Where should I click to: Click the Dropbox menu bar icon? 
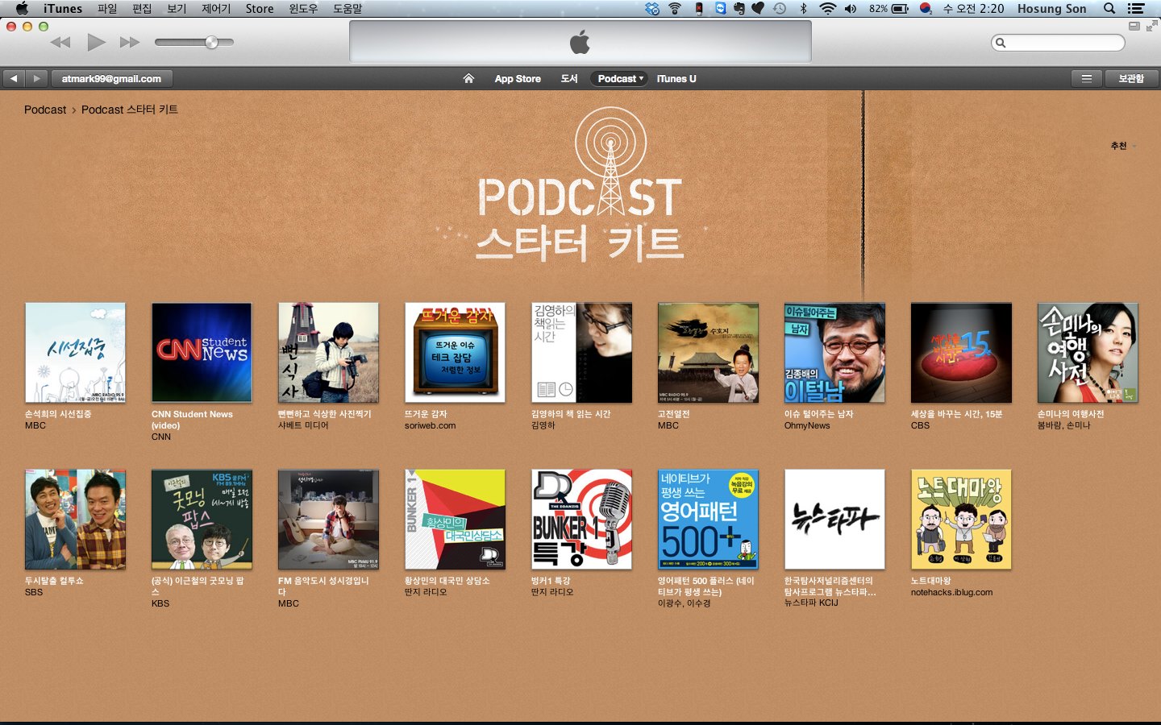[652, 9]
